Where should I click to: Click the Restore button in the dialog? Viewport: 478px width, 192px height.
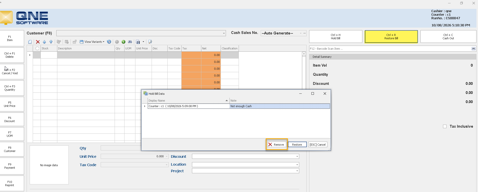(297, 145)
